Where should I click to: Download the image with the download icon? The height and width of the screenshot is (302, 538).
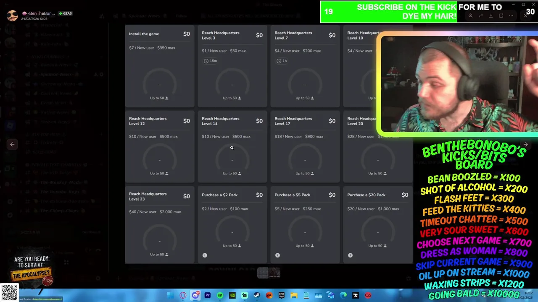click(x=491, y=16)
